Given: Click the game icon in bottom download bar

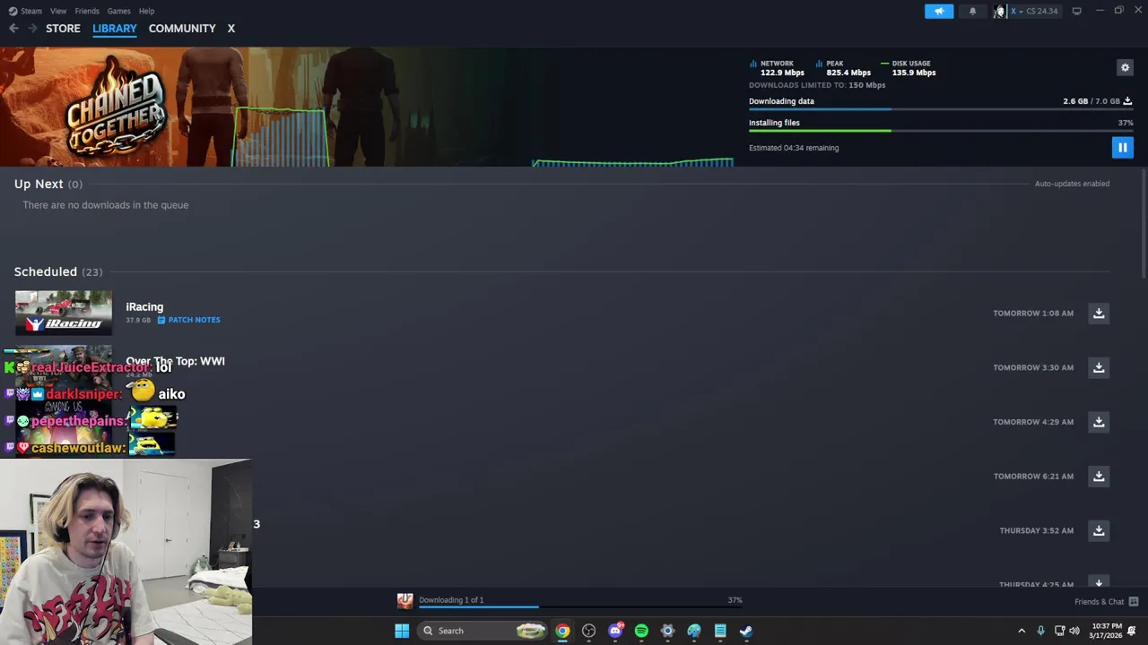Looking at the screenshot, I should [x=405, y=601].
